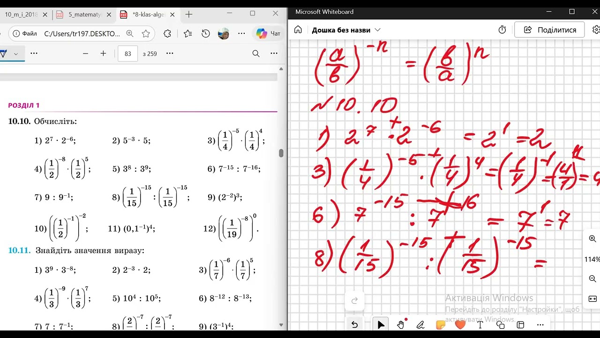Open browser history
The width and height of the screenshot is (600, 338).
(x=205, y=34)
